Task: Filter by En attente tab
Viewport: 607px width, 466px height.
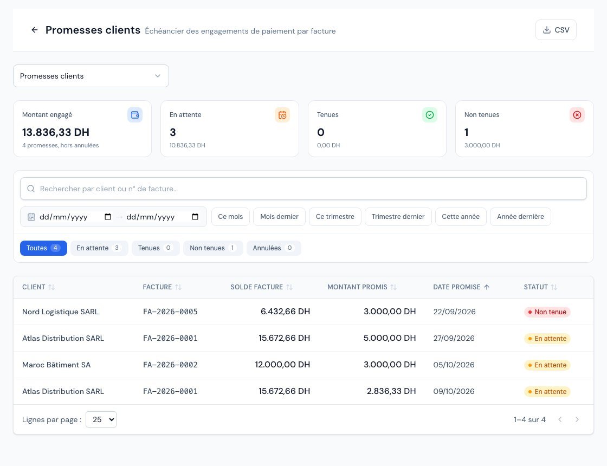Action: [x=99, y=248]
